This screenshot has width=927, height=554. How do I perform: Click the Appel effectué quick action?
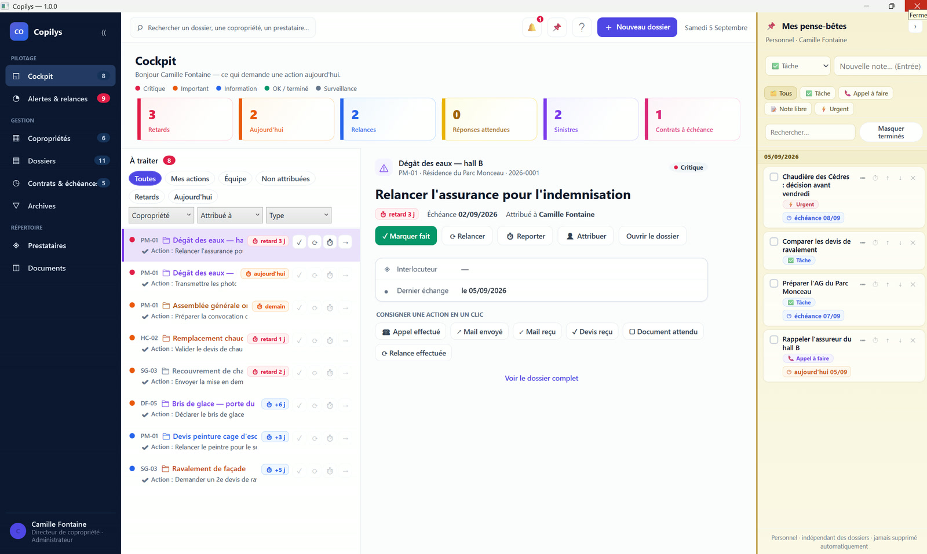pos(411,332)
